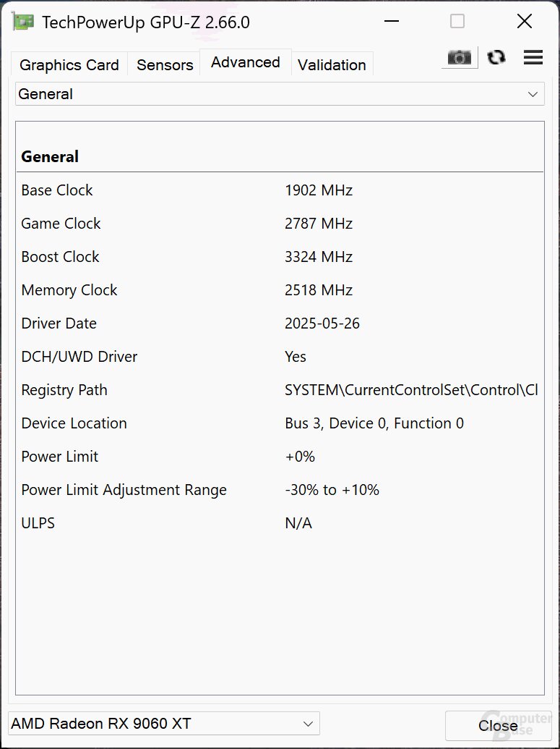Click the refresh arrows icon

pos(496,57)
